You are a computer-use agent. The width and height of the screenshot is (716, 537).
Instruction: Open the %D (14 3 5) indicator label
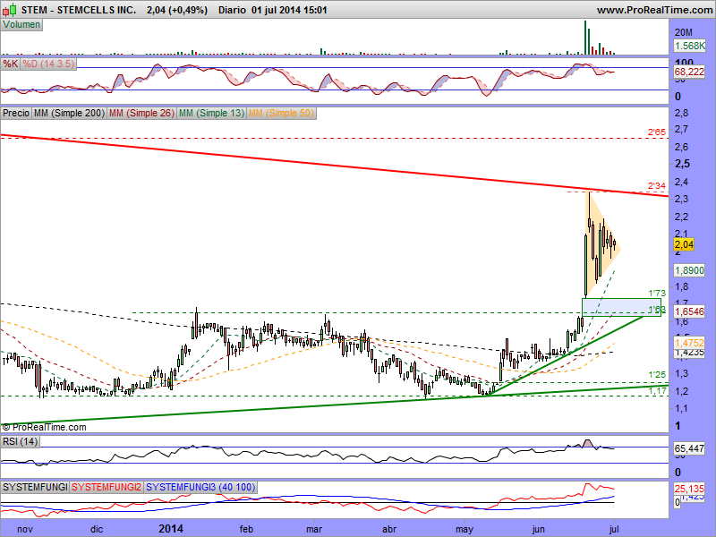pyautogui.click(x=48, y=64)
